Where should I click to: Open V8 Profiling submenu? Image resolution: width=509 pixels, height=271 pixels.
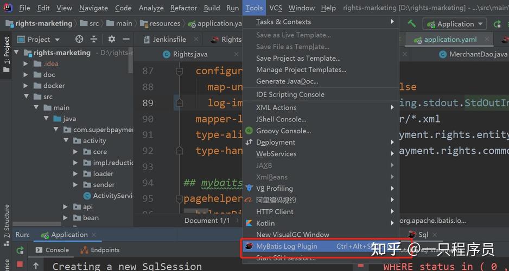point(321,188)
